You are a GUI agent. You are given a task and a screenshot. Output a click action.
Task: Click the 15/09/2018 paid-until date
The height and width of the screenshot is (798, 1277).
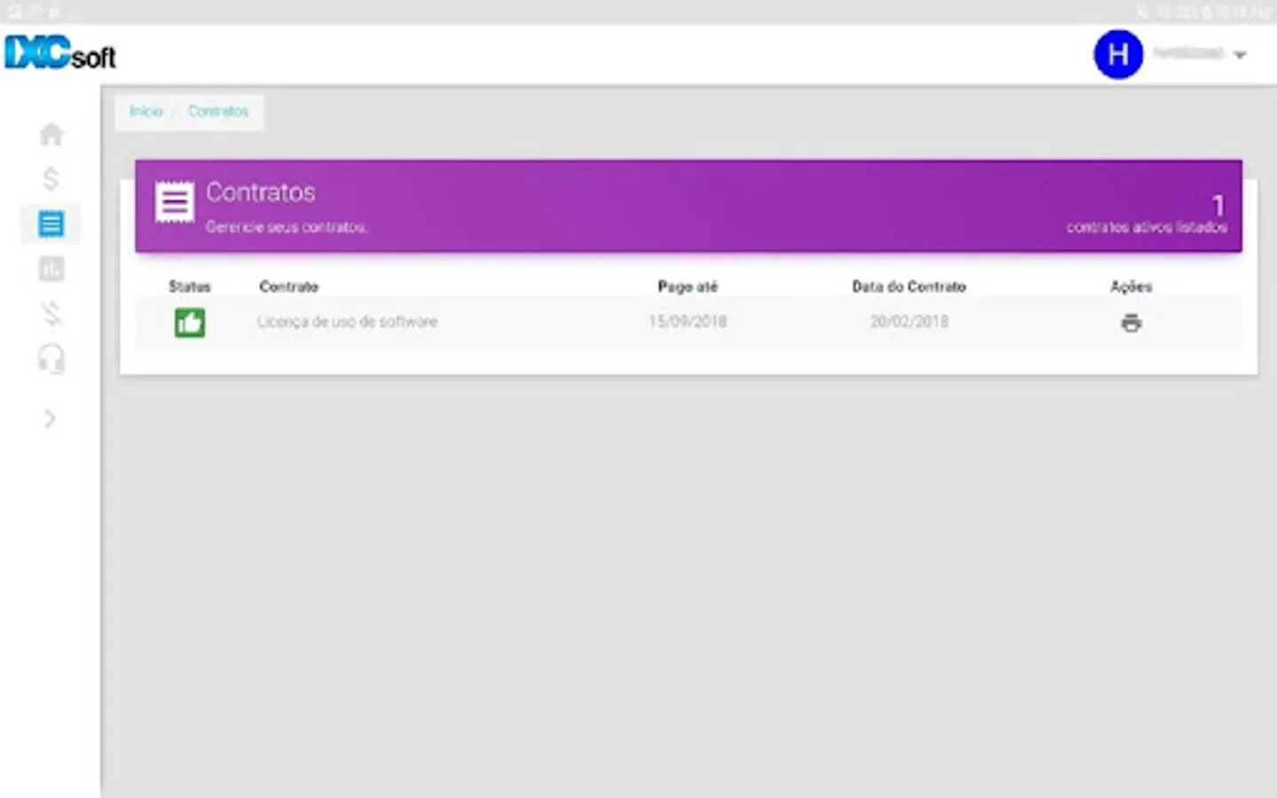point(687,322)
